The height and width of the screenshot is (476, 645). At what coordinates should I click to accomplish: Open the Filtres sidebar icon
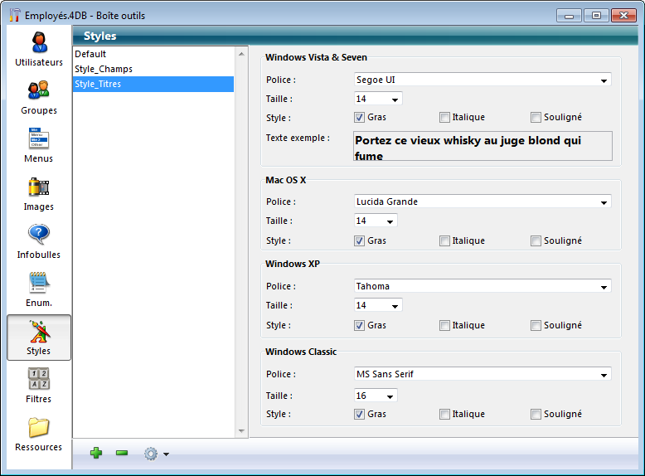point(39,379)
